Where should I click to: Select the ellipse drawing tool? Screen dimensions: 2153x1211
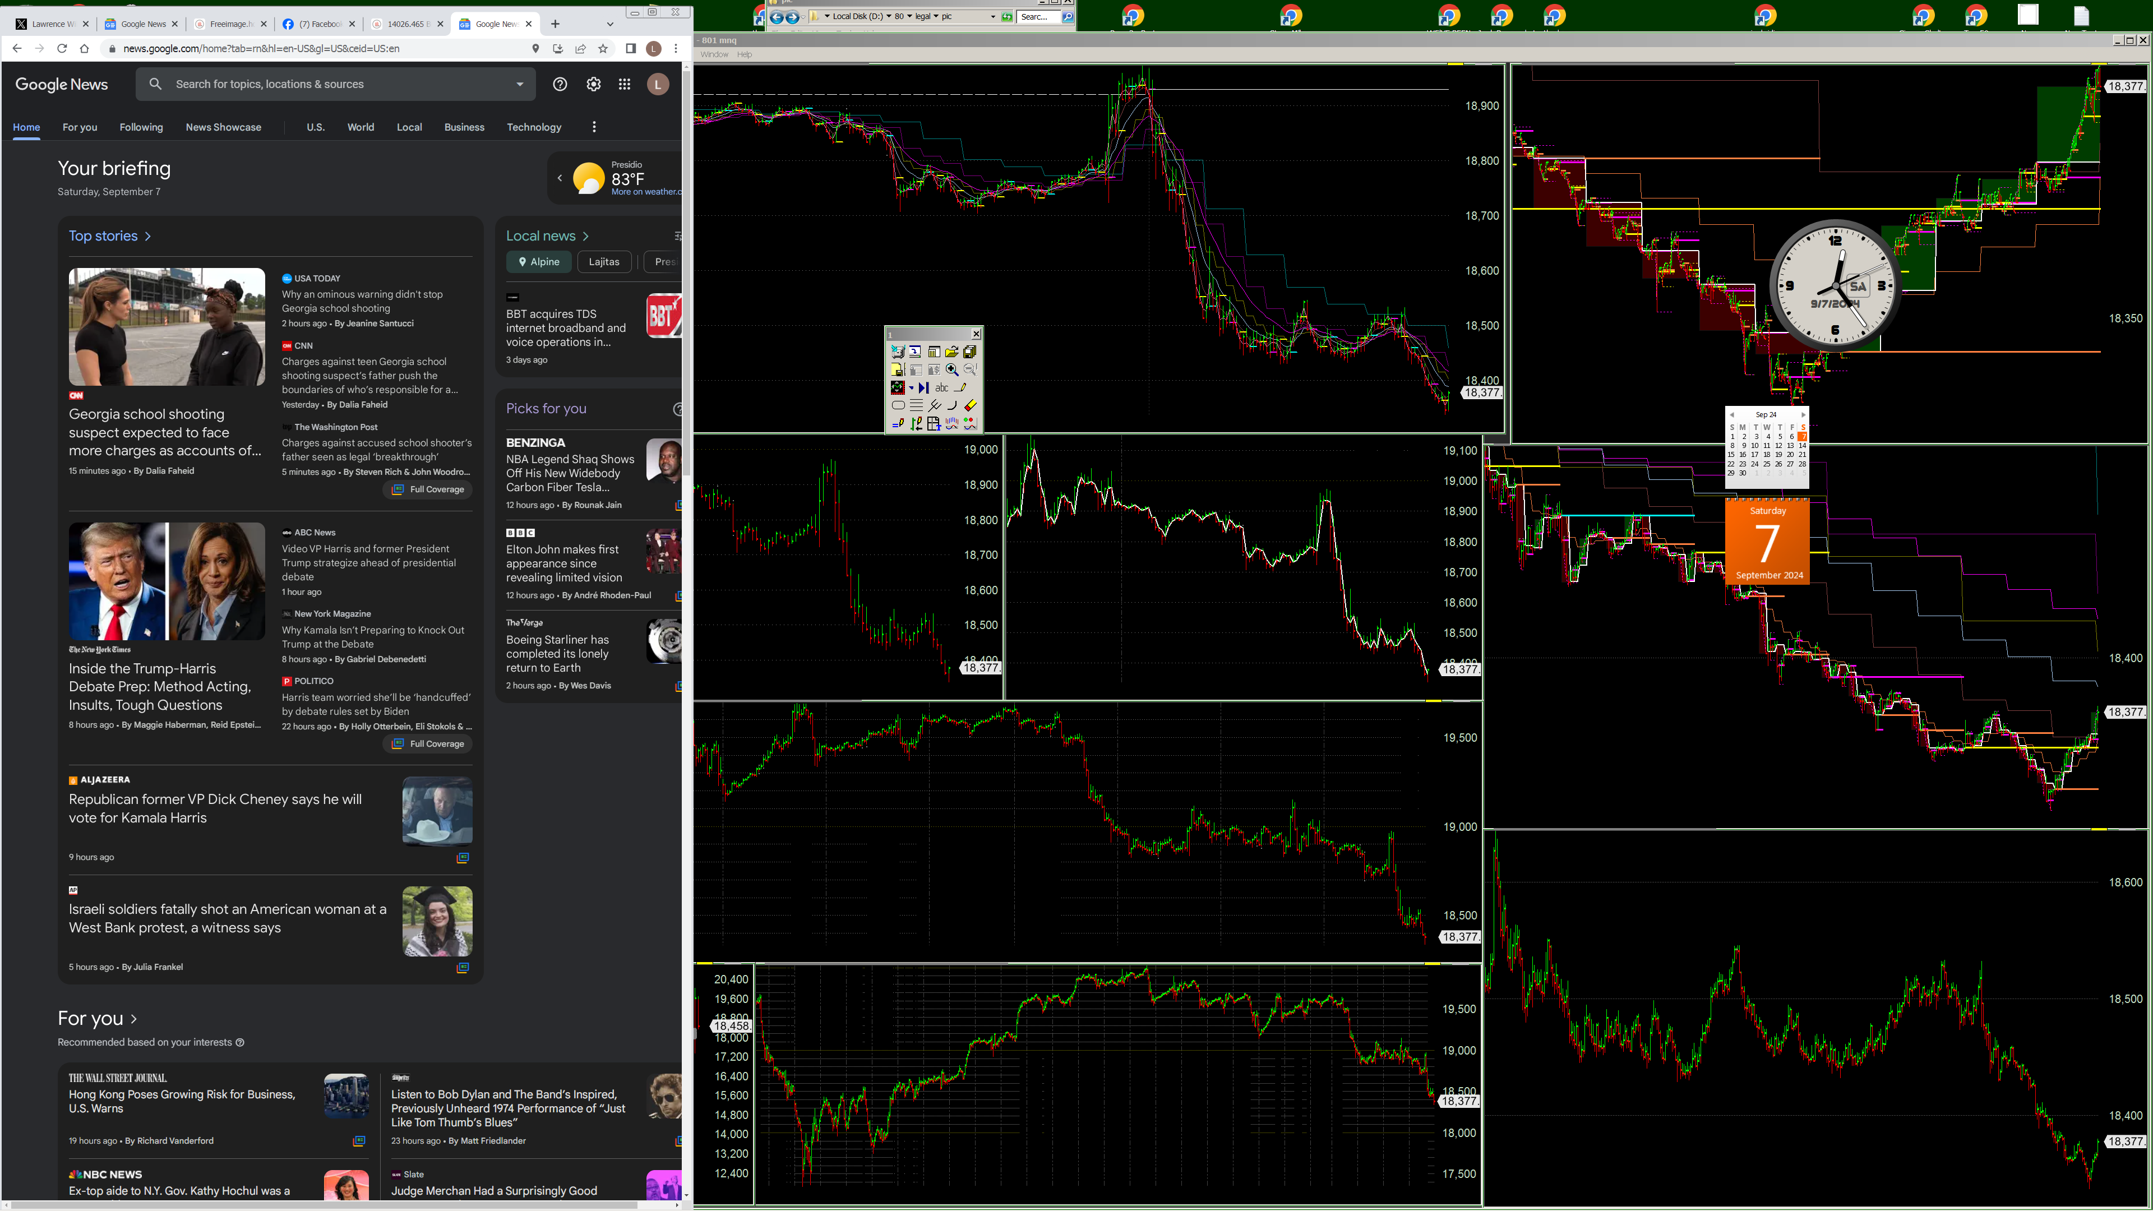coord(898,405)
